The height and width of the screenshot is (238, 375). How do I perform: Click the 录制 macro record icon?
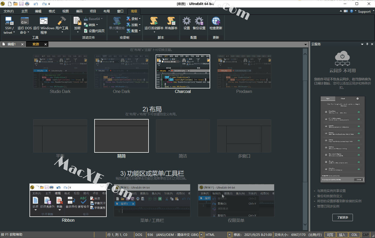[x=129, y=19]
